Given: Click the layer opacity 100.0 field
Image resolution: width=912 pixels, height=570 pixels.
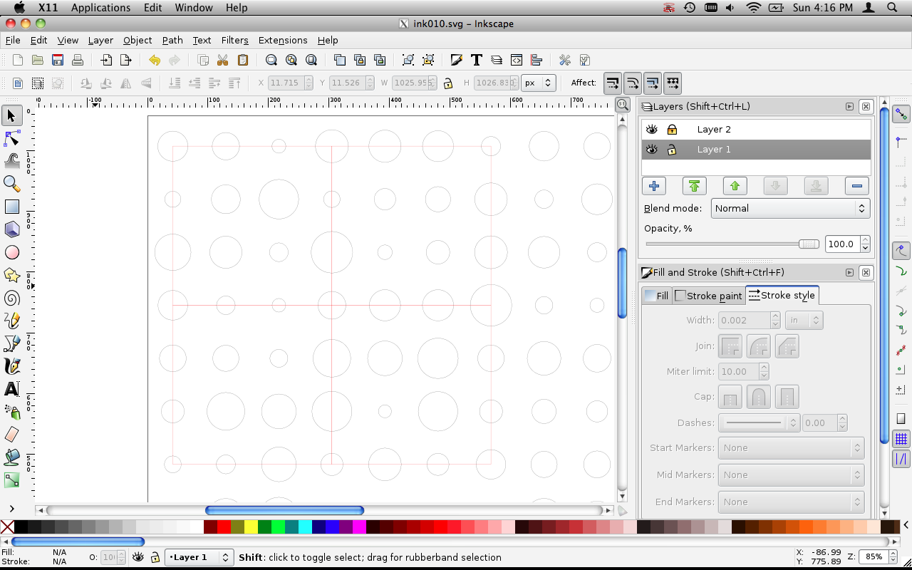Looking at the screenshot, I should [x=842, y=244].
